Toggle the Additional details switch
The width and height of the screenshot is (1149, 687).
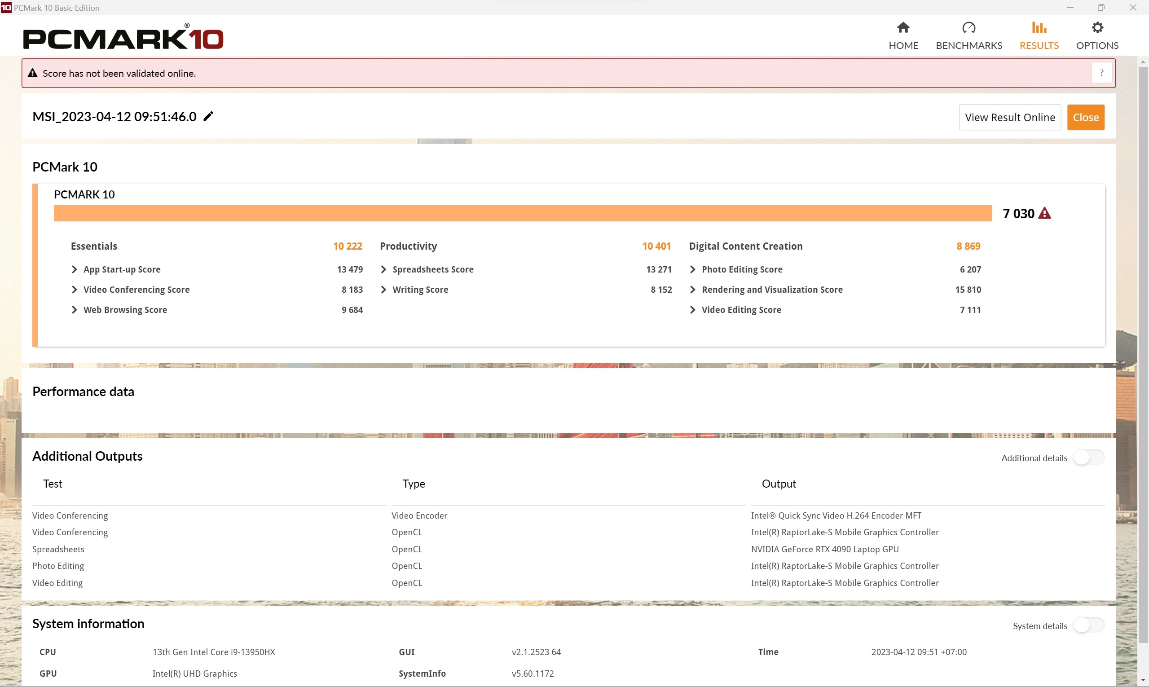(1088, 458)
